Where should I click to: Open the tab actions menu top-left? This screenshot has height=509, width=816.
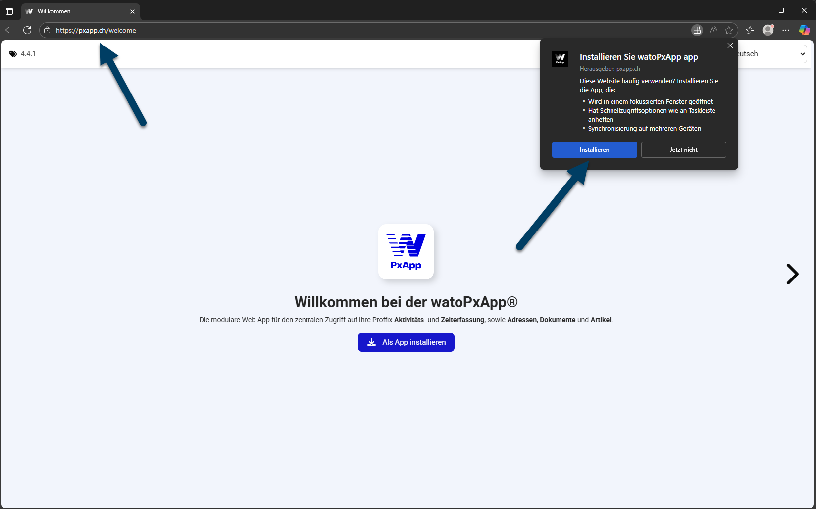pos(9,11)
